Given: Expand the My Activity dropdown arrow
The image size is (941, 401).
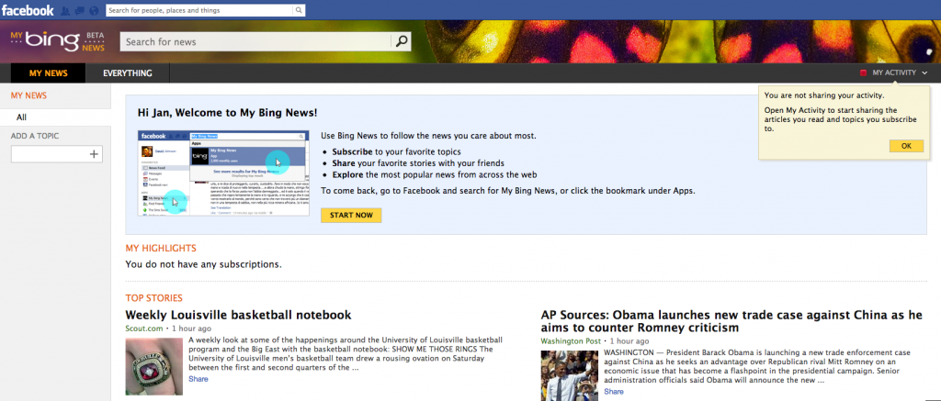Looking at the screenshot, I should coord(924,73).
